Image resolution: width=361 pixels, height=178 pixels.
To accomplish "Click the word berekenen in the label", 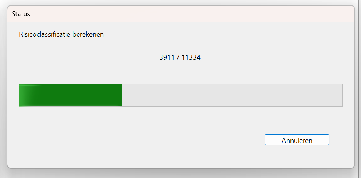I will [x=88, y=34].
